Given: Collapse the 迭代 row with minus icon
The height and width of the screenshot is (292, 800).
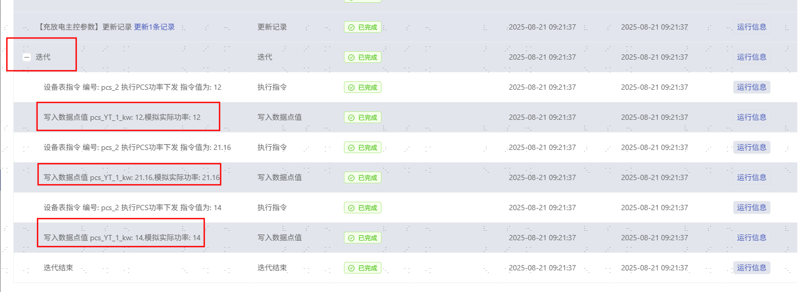Looking at the screenshot, I should pyautogui.click(x=26, y=57).
